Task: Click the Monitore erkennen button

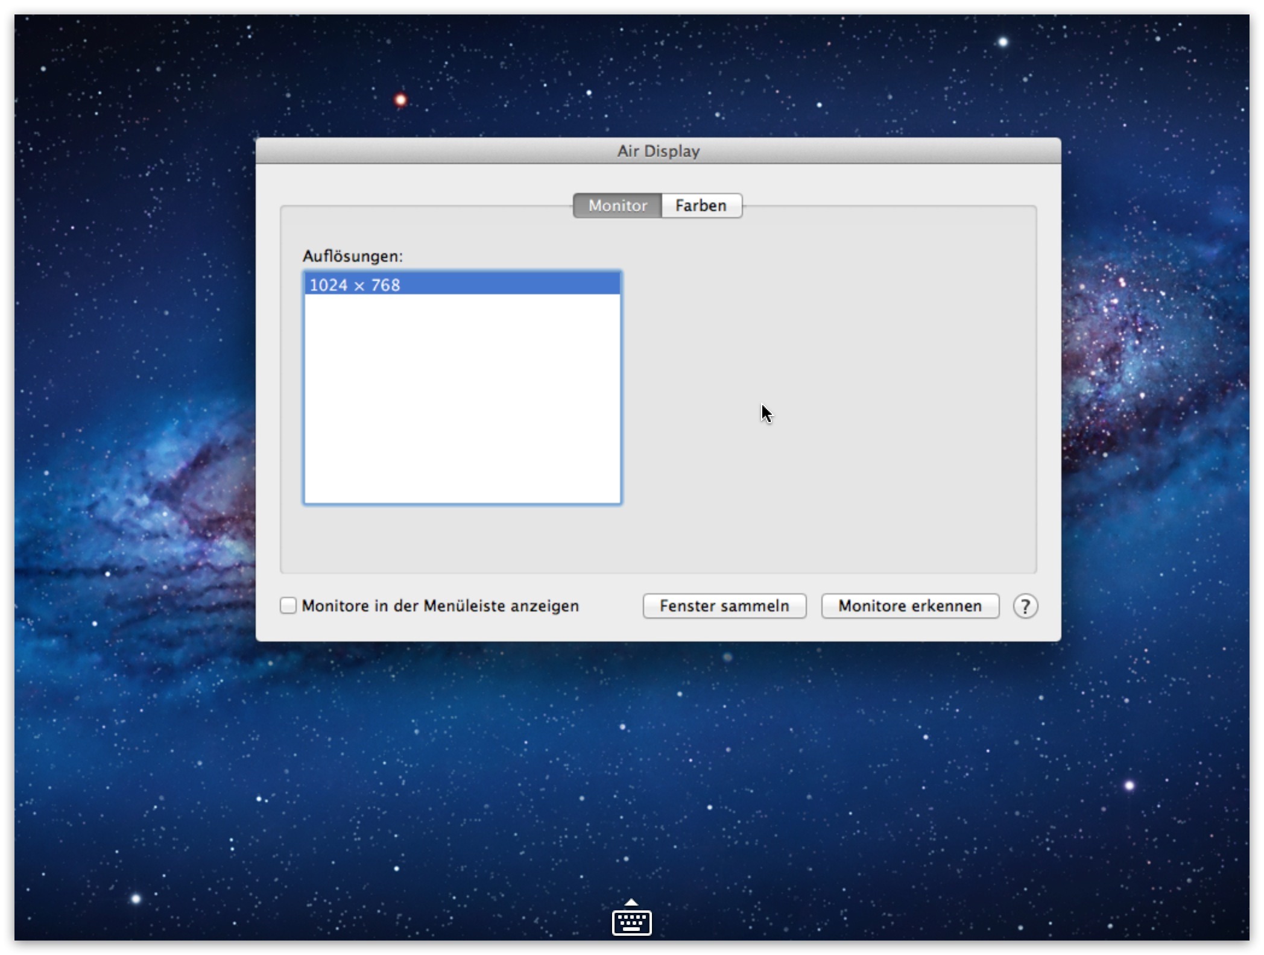Action: tap(910, 605)
